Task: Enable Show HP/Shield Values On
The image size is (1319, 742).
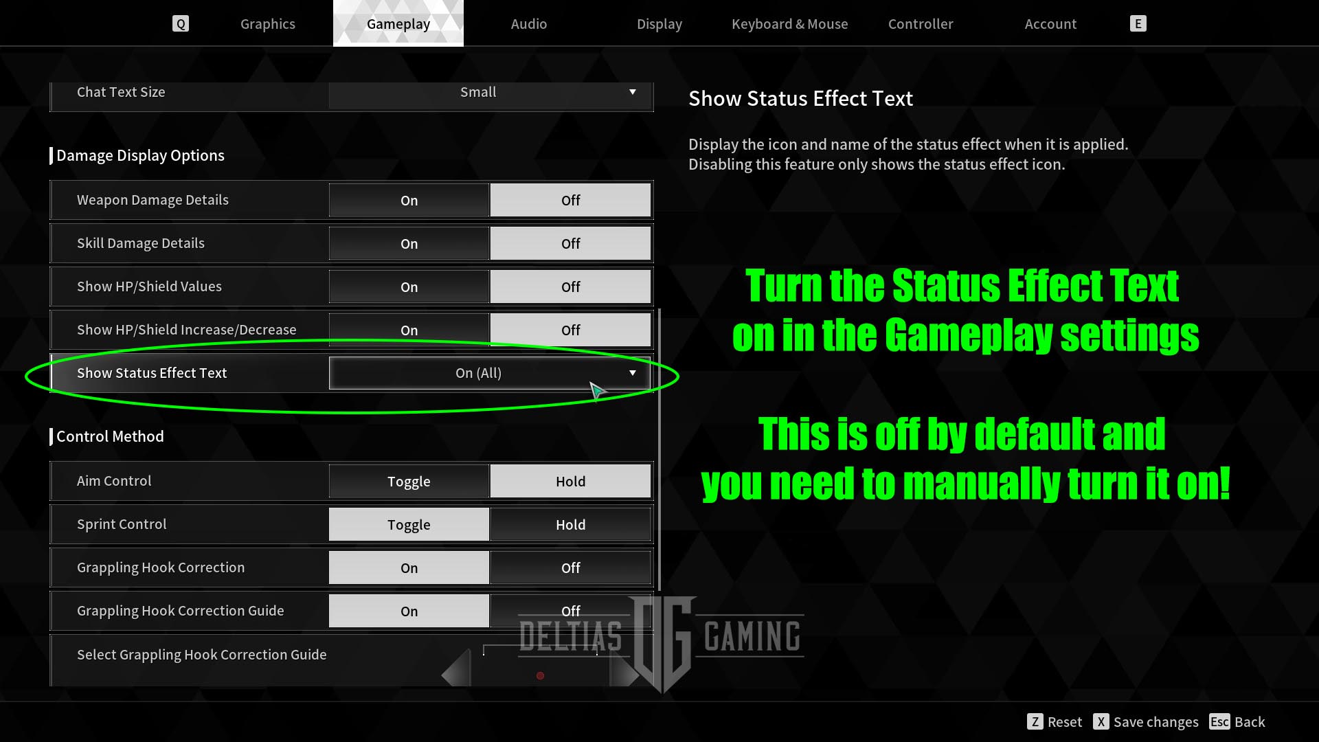Action: pyautogui.click(x=409, y=286)
